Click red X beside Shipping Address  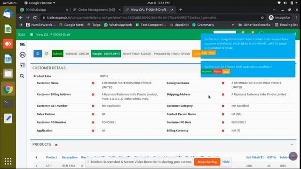[223, 94]
